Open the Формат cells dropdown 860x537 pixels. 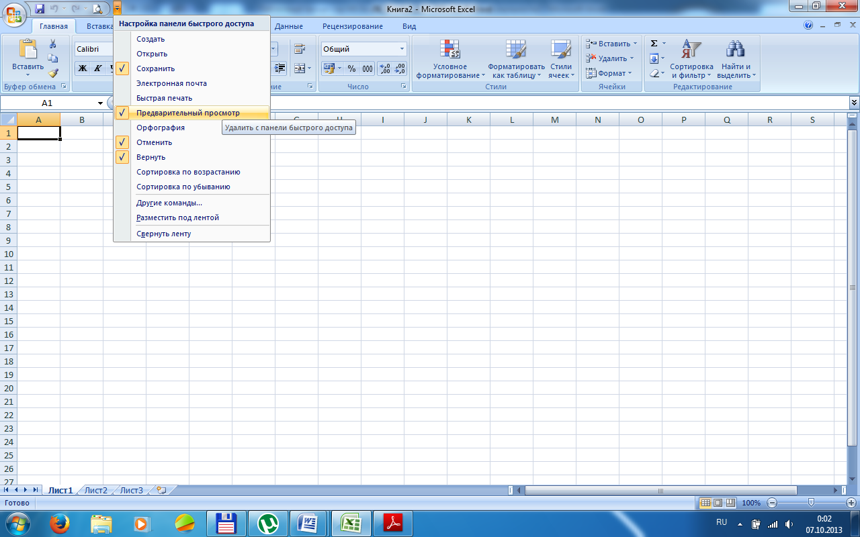click(x=609, y=73)
